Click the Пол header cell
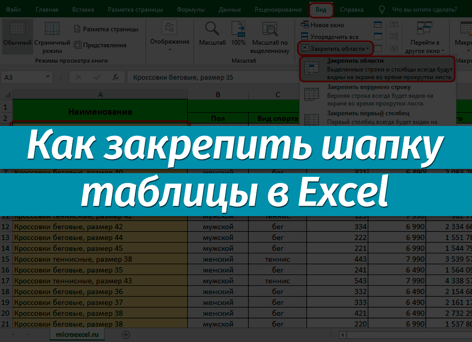Viewport: 472px width, 342px height. pyautogui.click(x=218, y=118)
